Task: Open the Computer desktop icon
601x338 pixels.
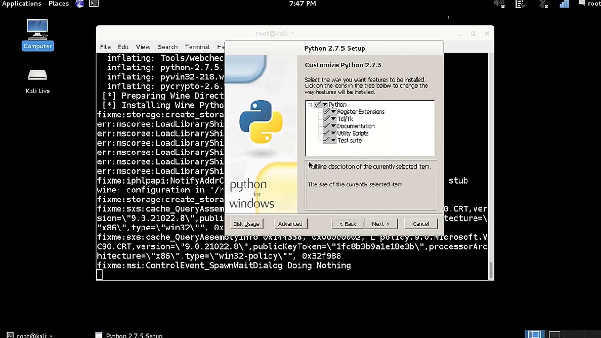Action: pos(38,34)
